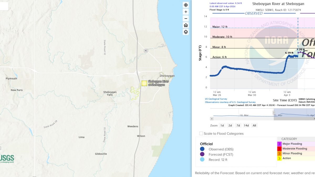Click the Minor Flooding category label
This screenshot has height=177, width=315.
tap(292, 153)
